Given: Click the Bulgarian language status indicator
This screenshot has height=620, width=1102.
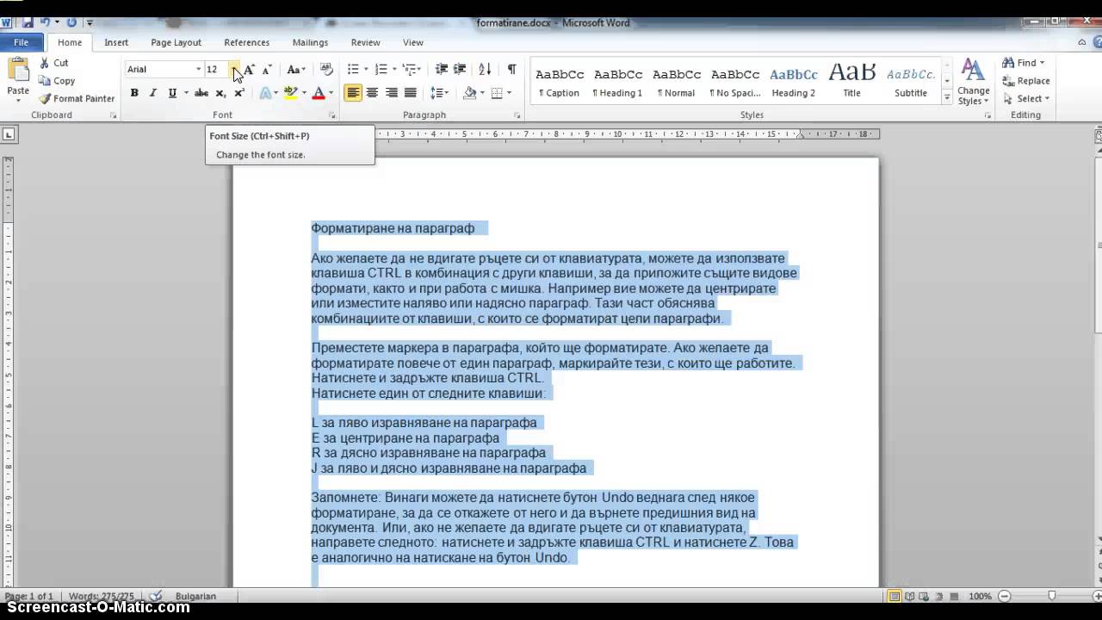Looking at the screenshot, I should point(195,596).
